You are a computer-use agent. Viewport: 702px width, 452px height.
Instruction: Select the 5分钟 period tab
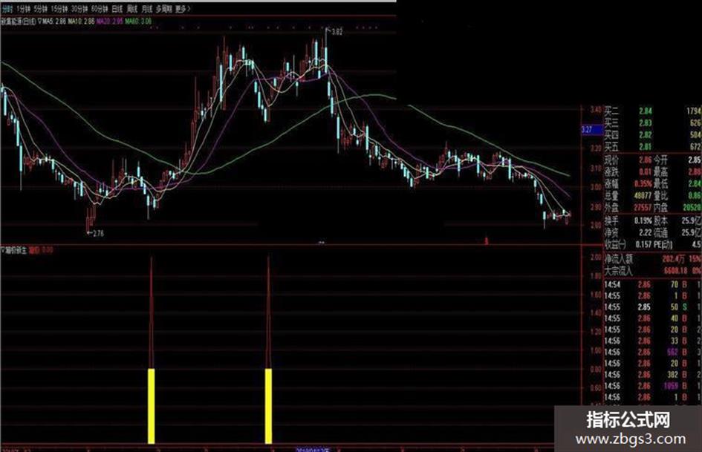tap(41, 8)
